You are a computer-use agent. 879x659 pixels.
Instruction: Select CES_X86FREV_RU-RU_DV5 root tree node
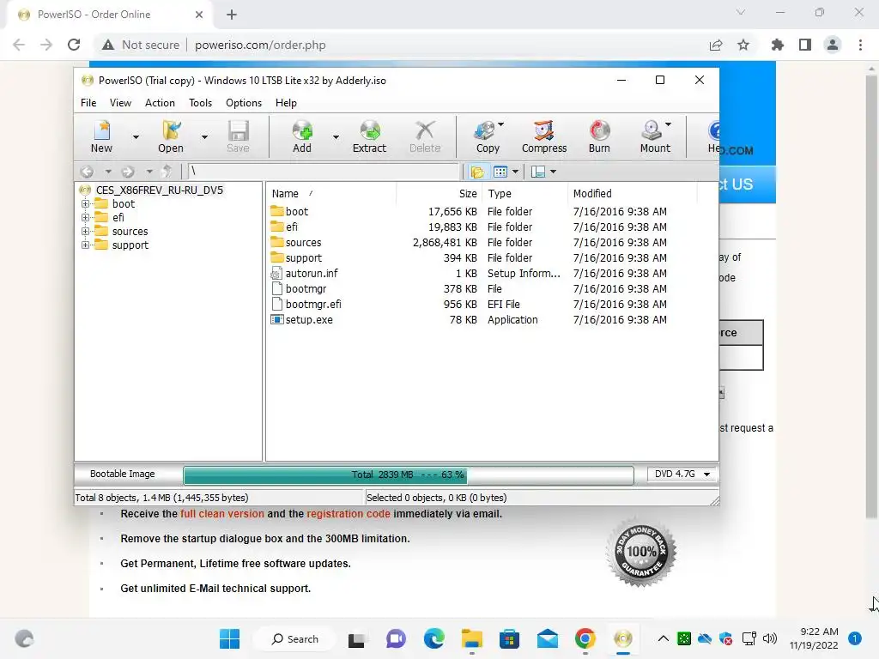pos(159,190)
